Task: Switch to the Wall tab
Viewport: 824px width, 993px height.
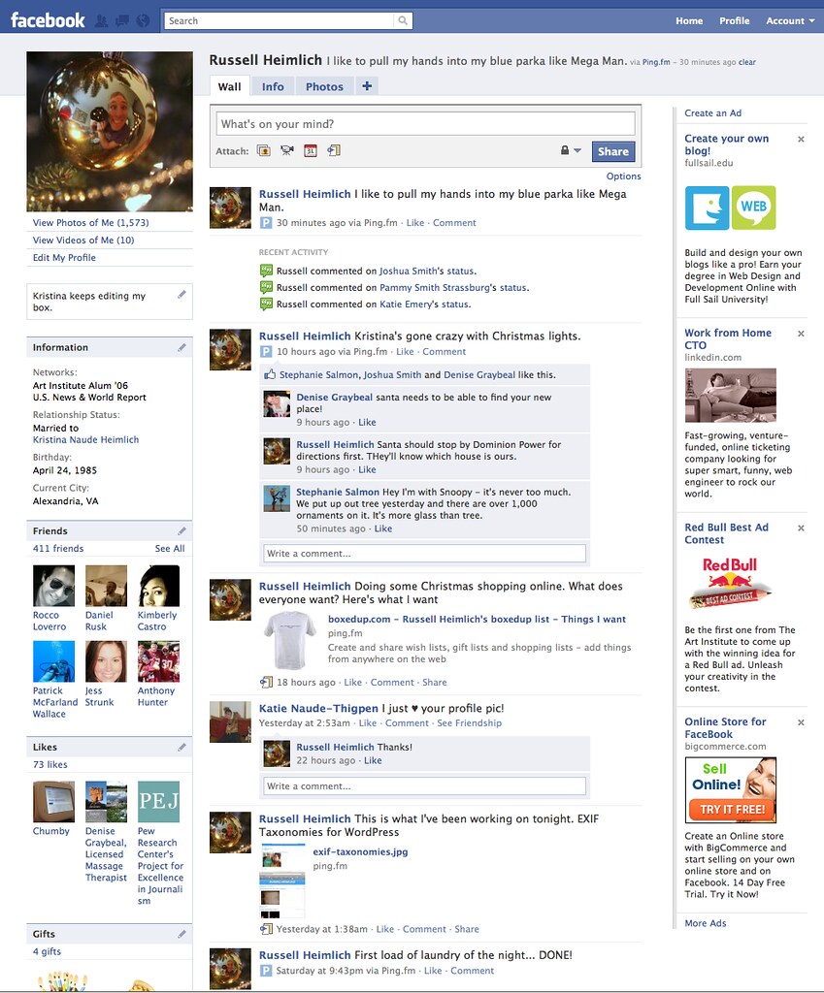Action: coord(229,86)
